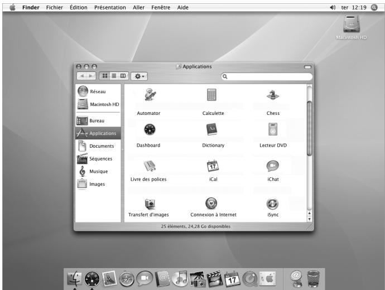385x290 pixels.
Task: Click the scroll up arrow
Action: point(309,213)
